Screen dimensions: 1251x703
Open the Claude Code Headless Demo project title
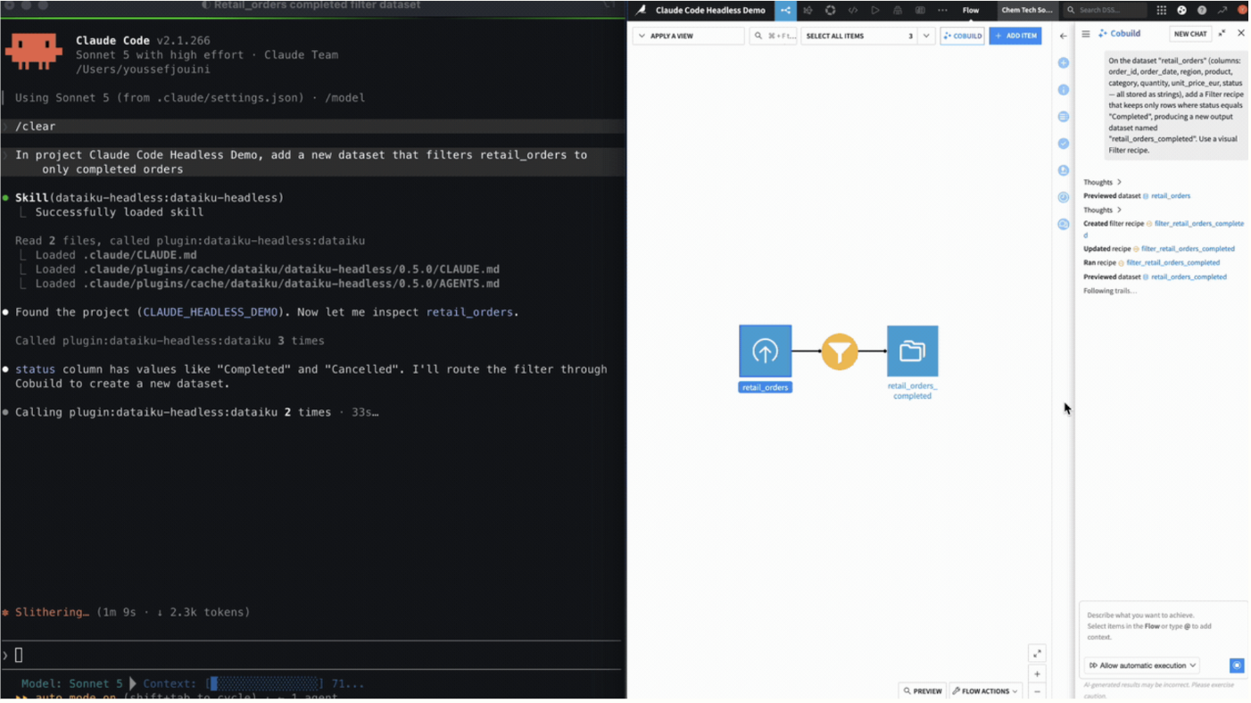click(x=710, y=10)
